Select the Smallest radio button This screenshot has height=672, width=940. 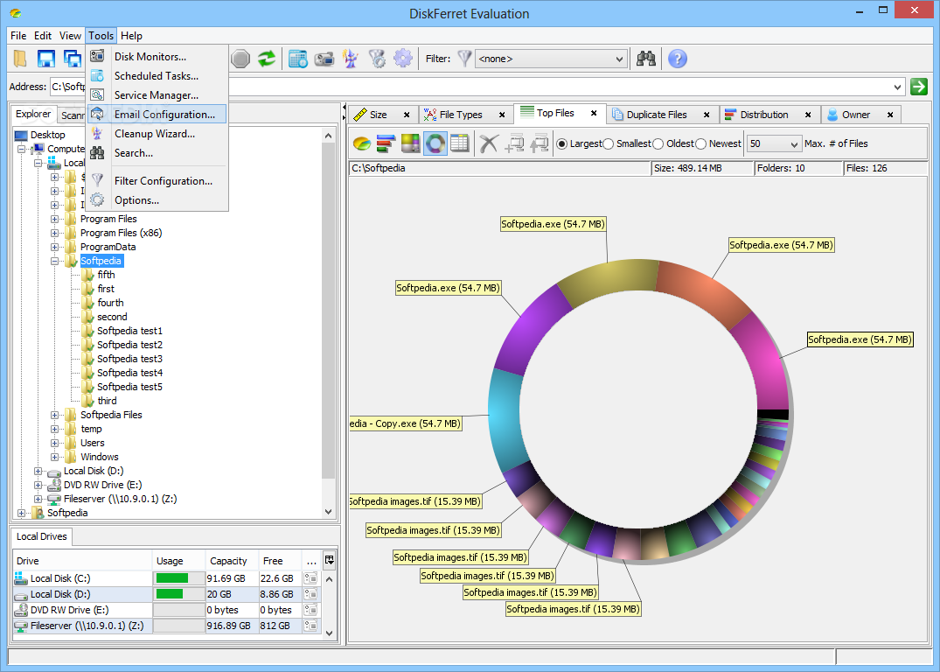click(x=609, y=144)
